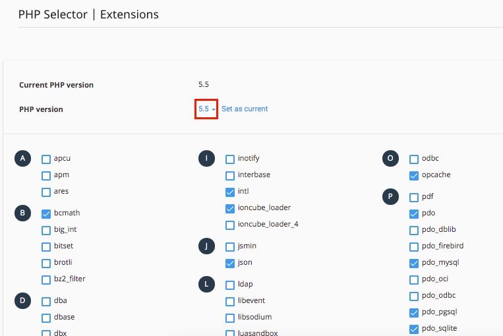Check the jsmin extension box
Viewport: 503px width, 336px height.
click(230, 247)
